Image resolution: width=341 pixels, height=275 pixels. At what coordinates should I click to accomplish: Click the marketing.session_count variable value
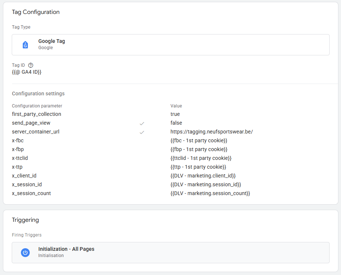(210, 193)
